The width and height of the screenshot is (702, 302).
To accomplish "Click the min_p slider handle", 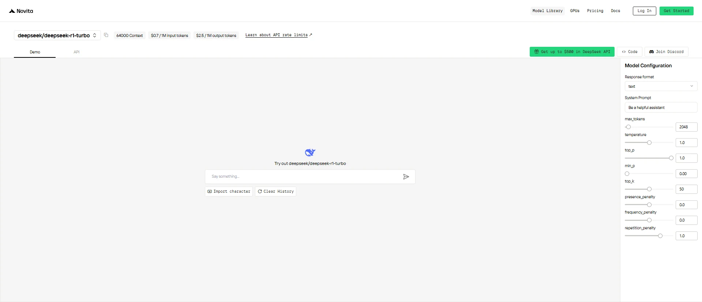I will point(627,174).
